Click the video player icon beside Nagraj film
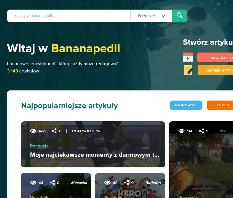Viewport: 233px width, 198px height. pyautogui.click(x=188, y=57)
